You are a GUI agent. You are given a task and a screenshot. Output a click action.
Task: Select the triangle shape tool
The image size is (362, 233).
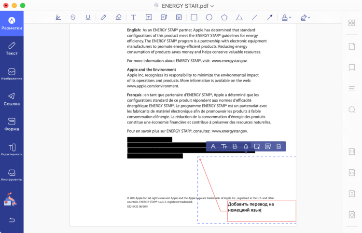[239, 17]
